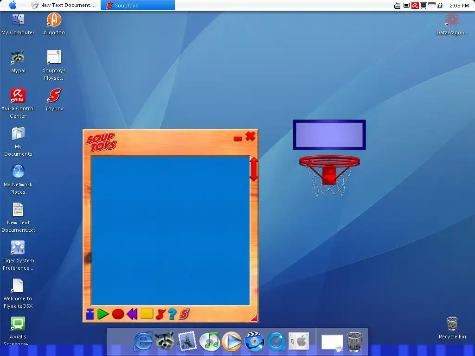Click the red S icon in Souptoys toolbar
Viewport: 475px width, 356px height.
point(184,314)
